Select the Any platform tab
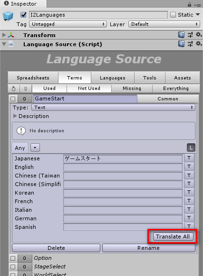The width and height of the screenshot is (203, 276). point(20,148)
